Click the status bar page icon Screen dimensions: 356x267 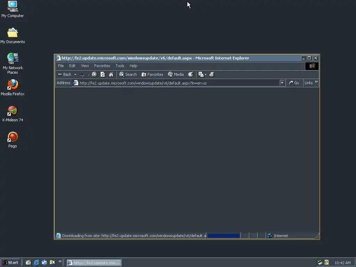pyautogui.click(x=58, y=236)
